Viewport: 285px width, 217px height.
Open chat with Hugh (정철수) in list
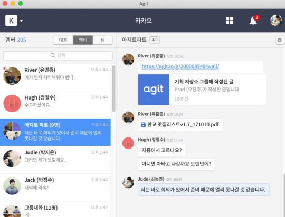coord(55,105)
